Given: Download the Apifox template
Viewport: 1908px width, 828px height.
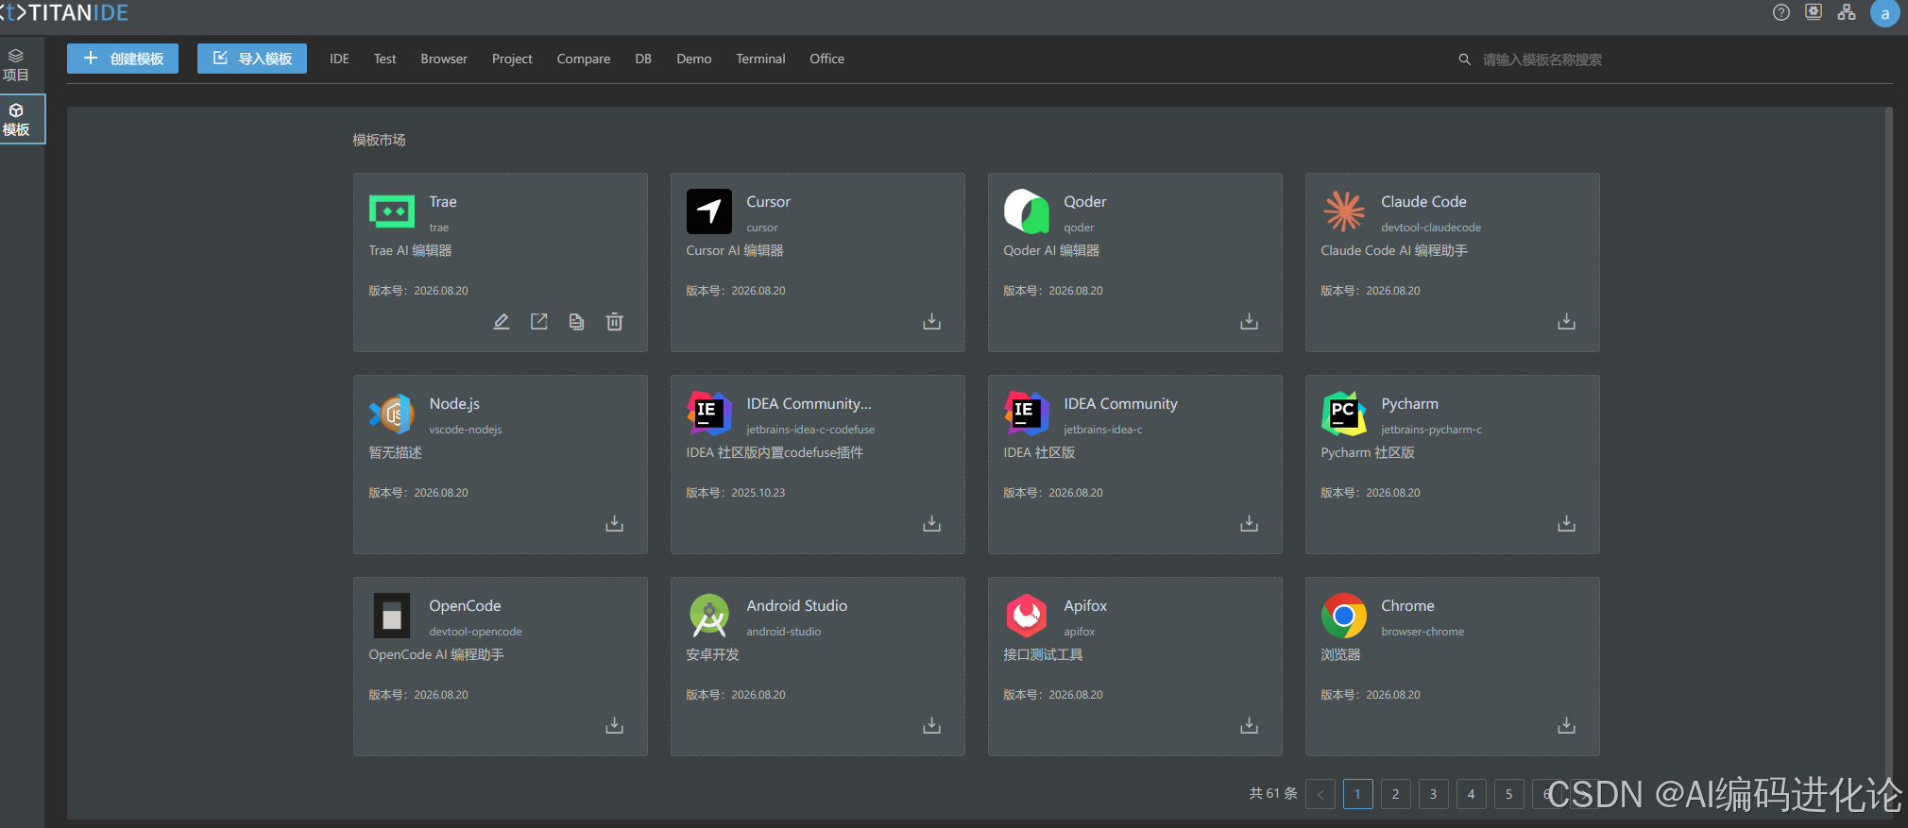Looking at the screenshot, I should [1250, 725].
